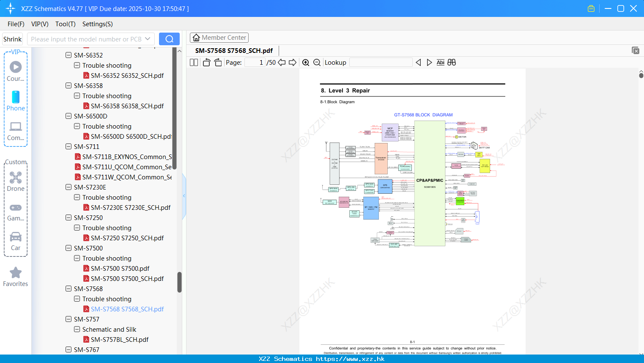Viewport: 644px width, 363px height.
Task: Click the sidebar collapse handle arrow
Action: tap(184, 195)
